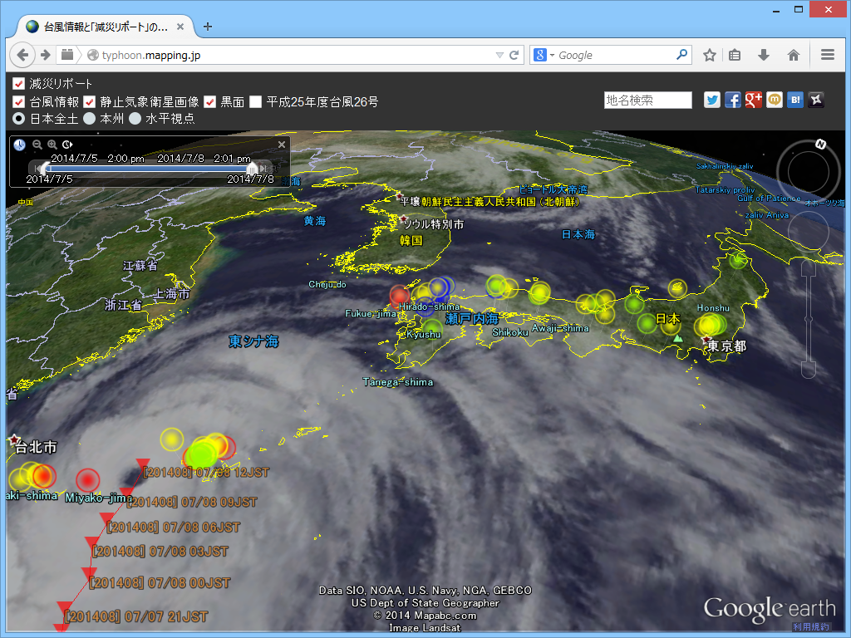Toggle the 台風情報 checkbox
This screenshot has width=851, height=638.
point(18,102)
